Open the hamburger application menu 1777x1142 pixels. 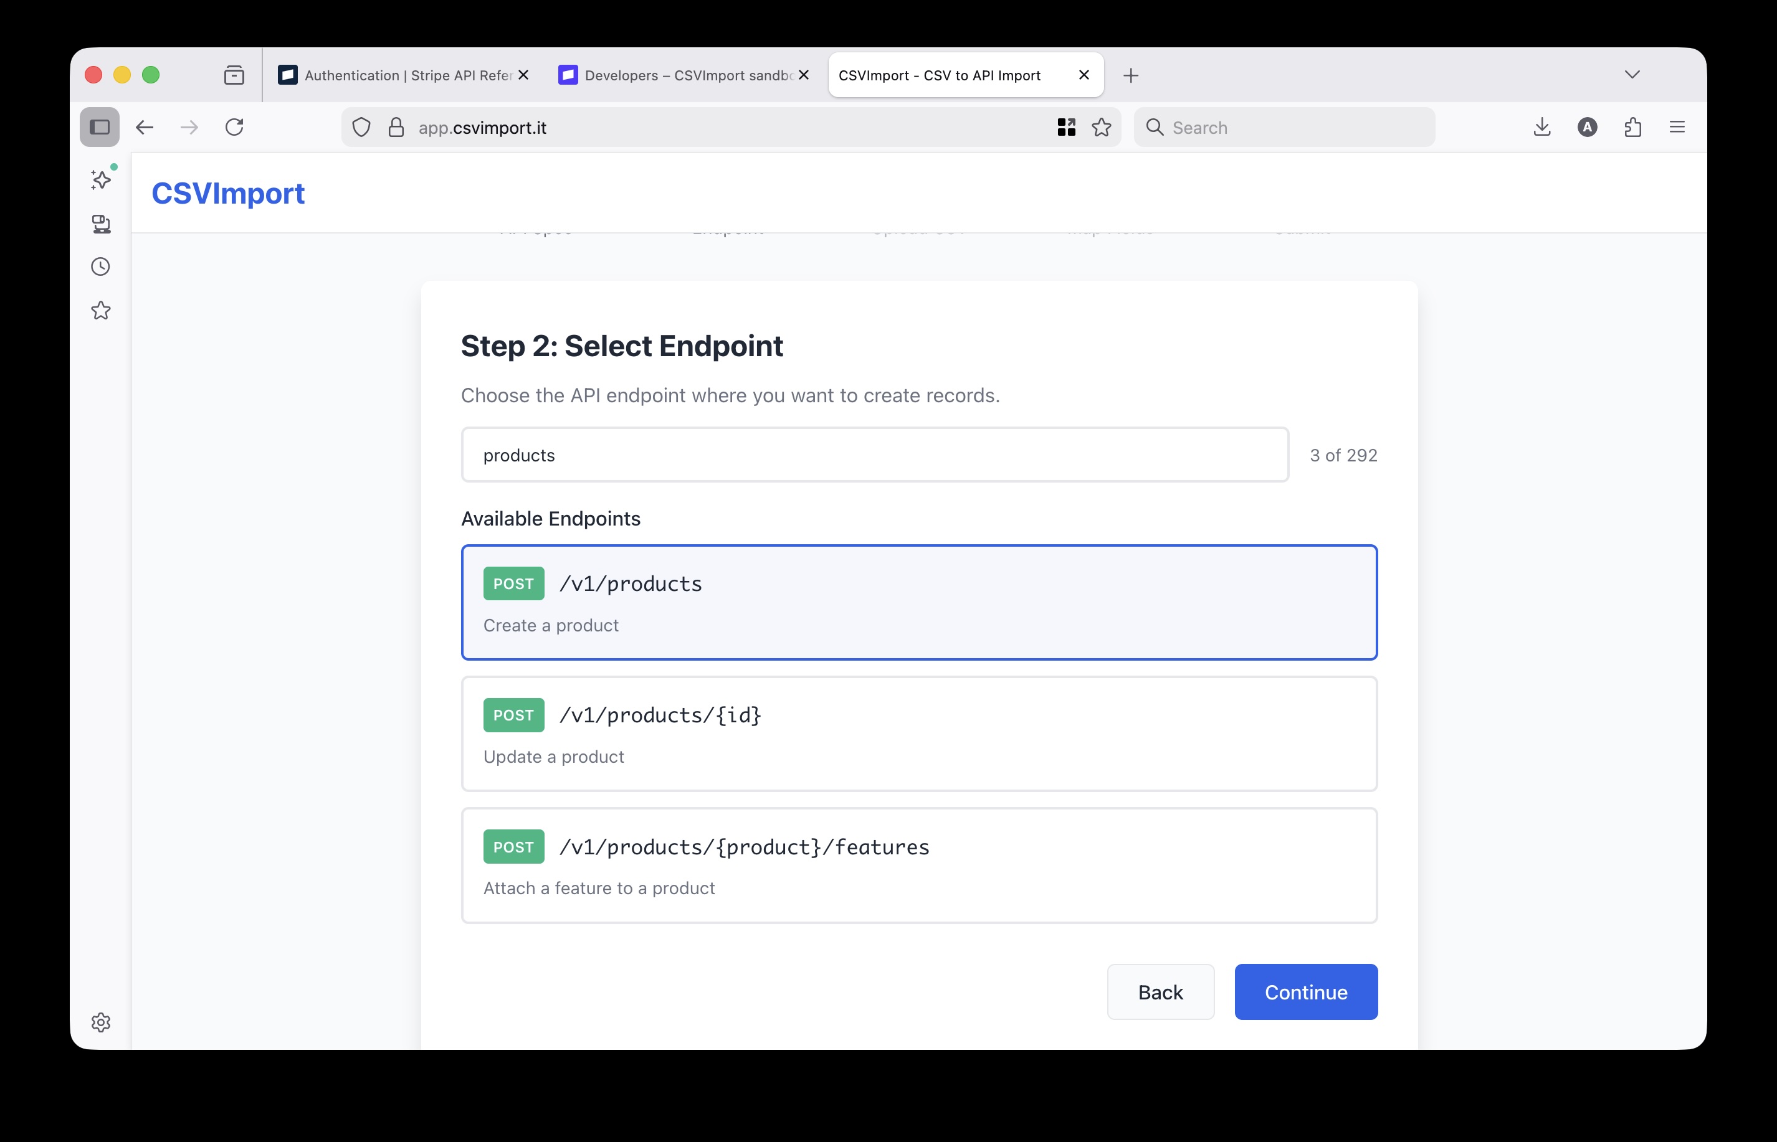(x=1677, y=127)
